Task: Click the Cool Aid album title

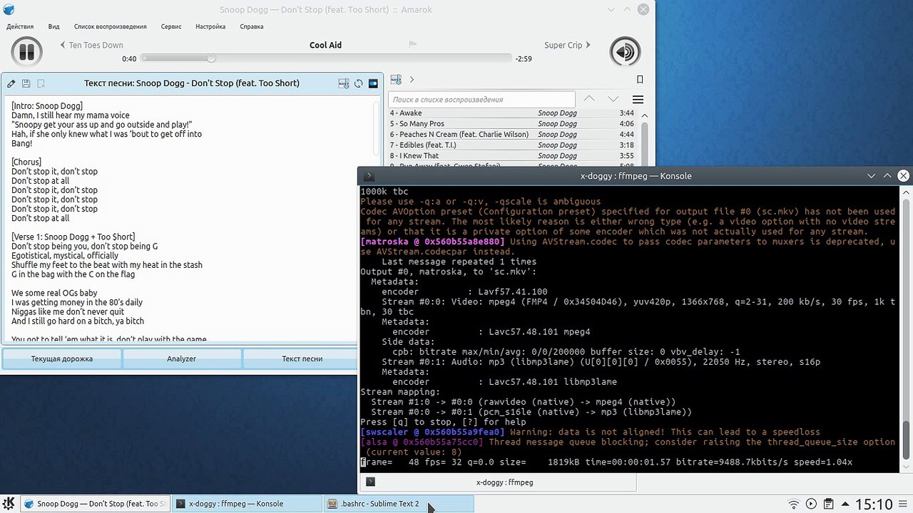Action: 325,45
